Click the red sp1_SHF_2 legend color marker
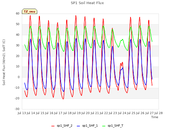This screenshot has width=175, height=131. click(53, 126)
